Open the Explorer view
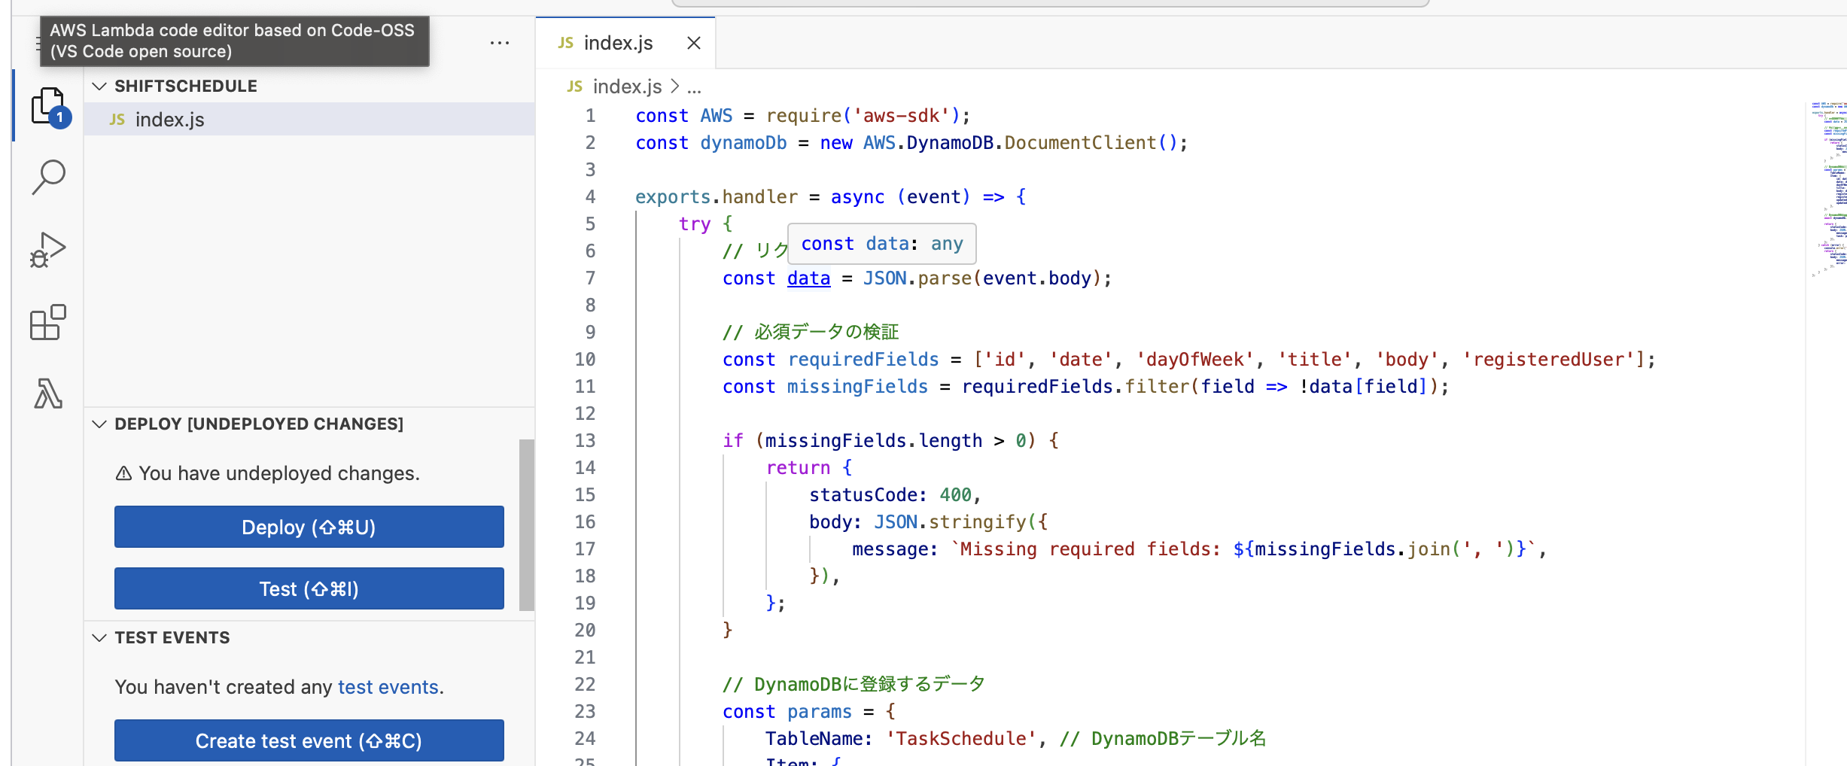Image resolution: width=1847 pixels, height=766 pixels. tap(47, 105)
